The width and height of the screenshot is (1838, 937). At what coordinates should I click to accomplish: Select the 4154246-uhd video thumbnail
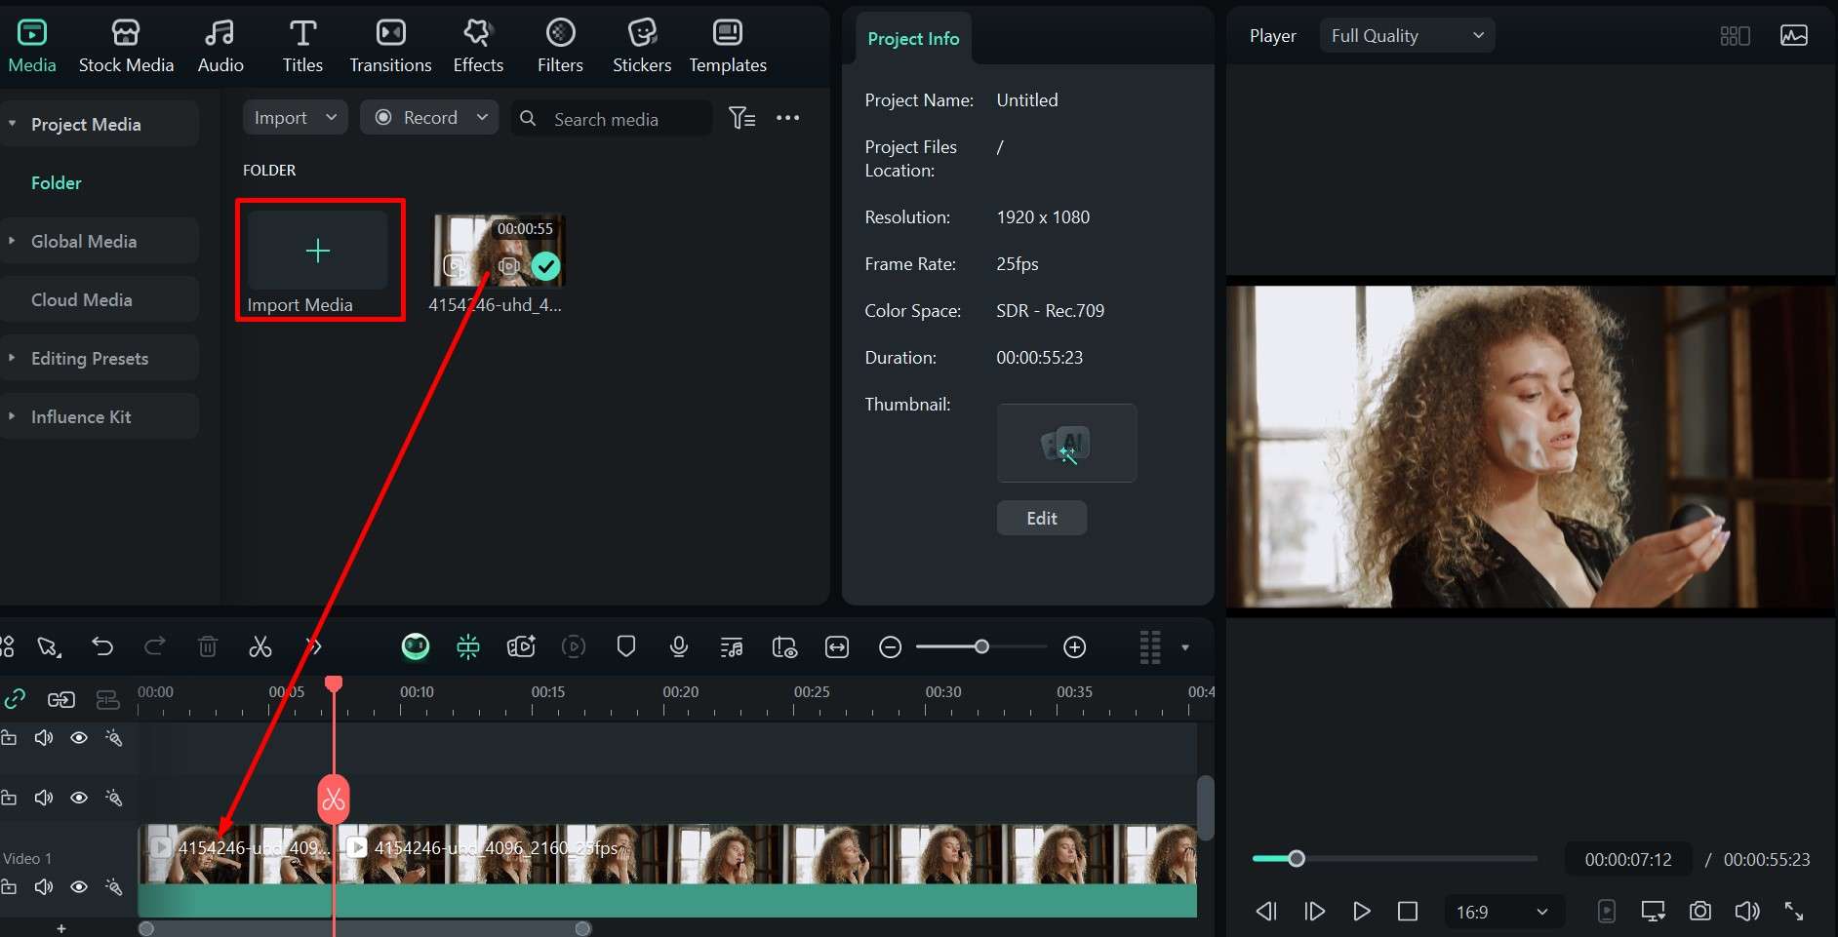499,250
